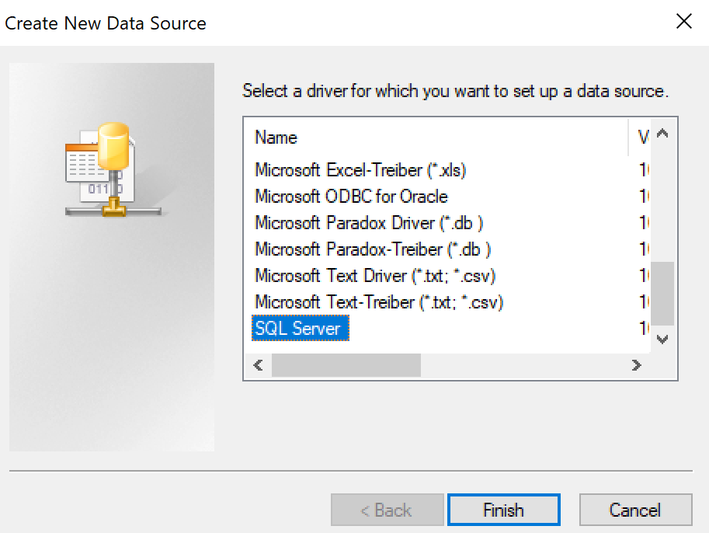The height and width of the screenshot is (533, 709).
Task: Click the scroll left arrow of driver list
Action: 258,364
